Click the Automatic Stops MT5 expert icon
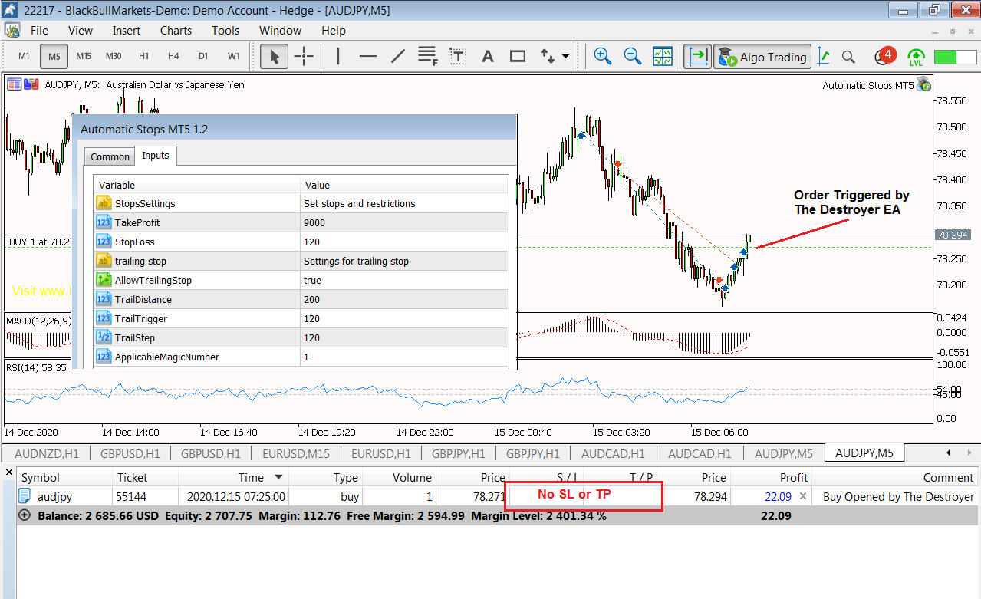981x599 pixels. (923, 84)
